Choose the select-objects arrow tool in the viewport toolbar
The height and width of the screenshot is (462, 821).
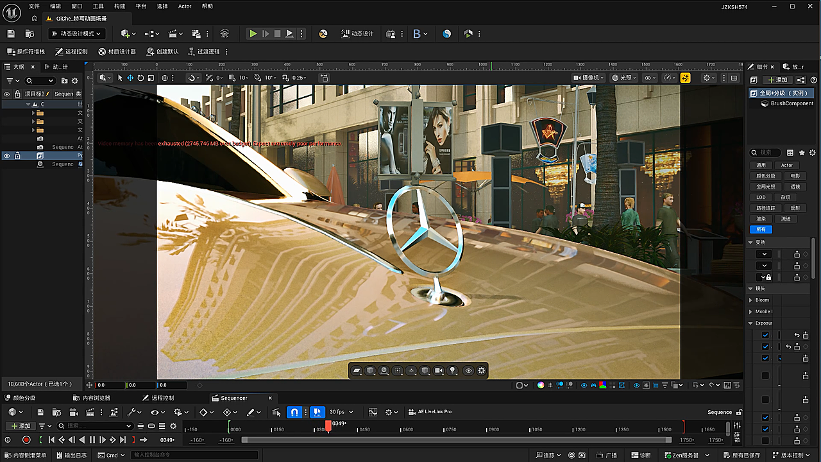[120, 78]
